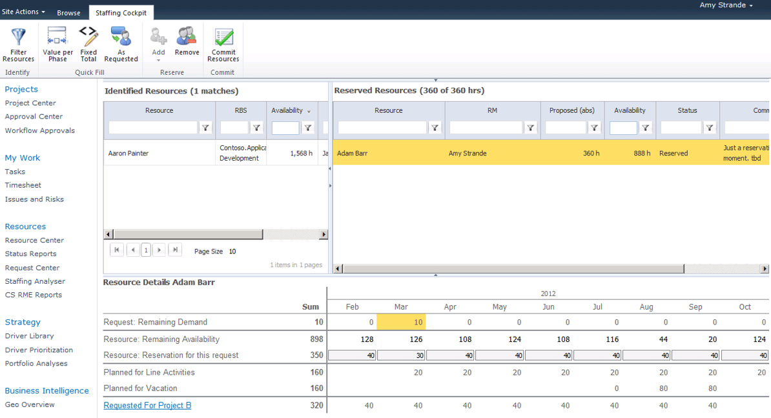Viewport: 771px width, 418px height.
Task: Click the Projects heading link
Action: [x=21, y=89]
